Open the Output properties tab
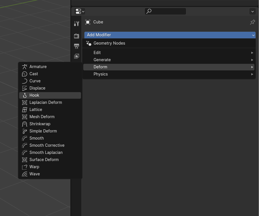The width and height of the screenshot is (259, 216). (x=76, y=46)
